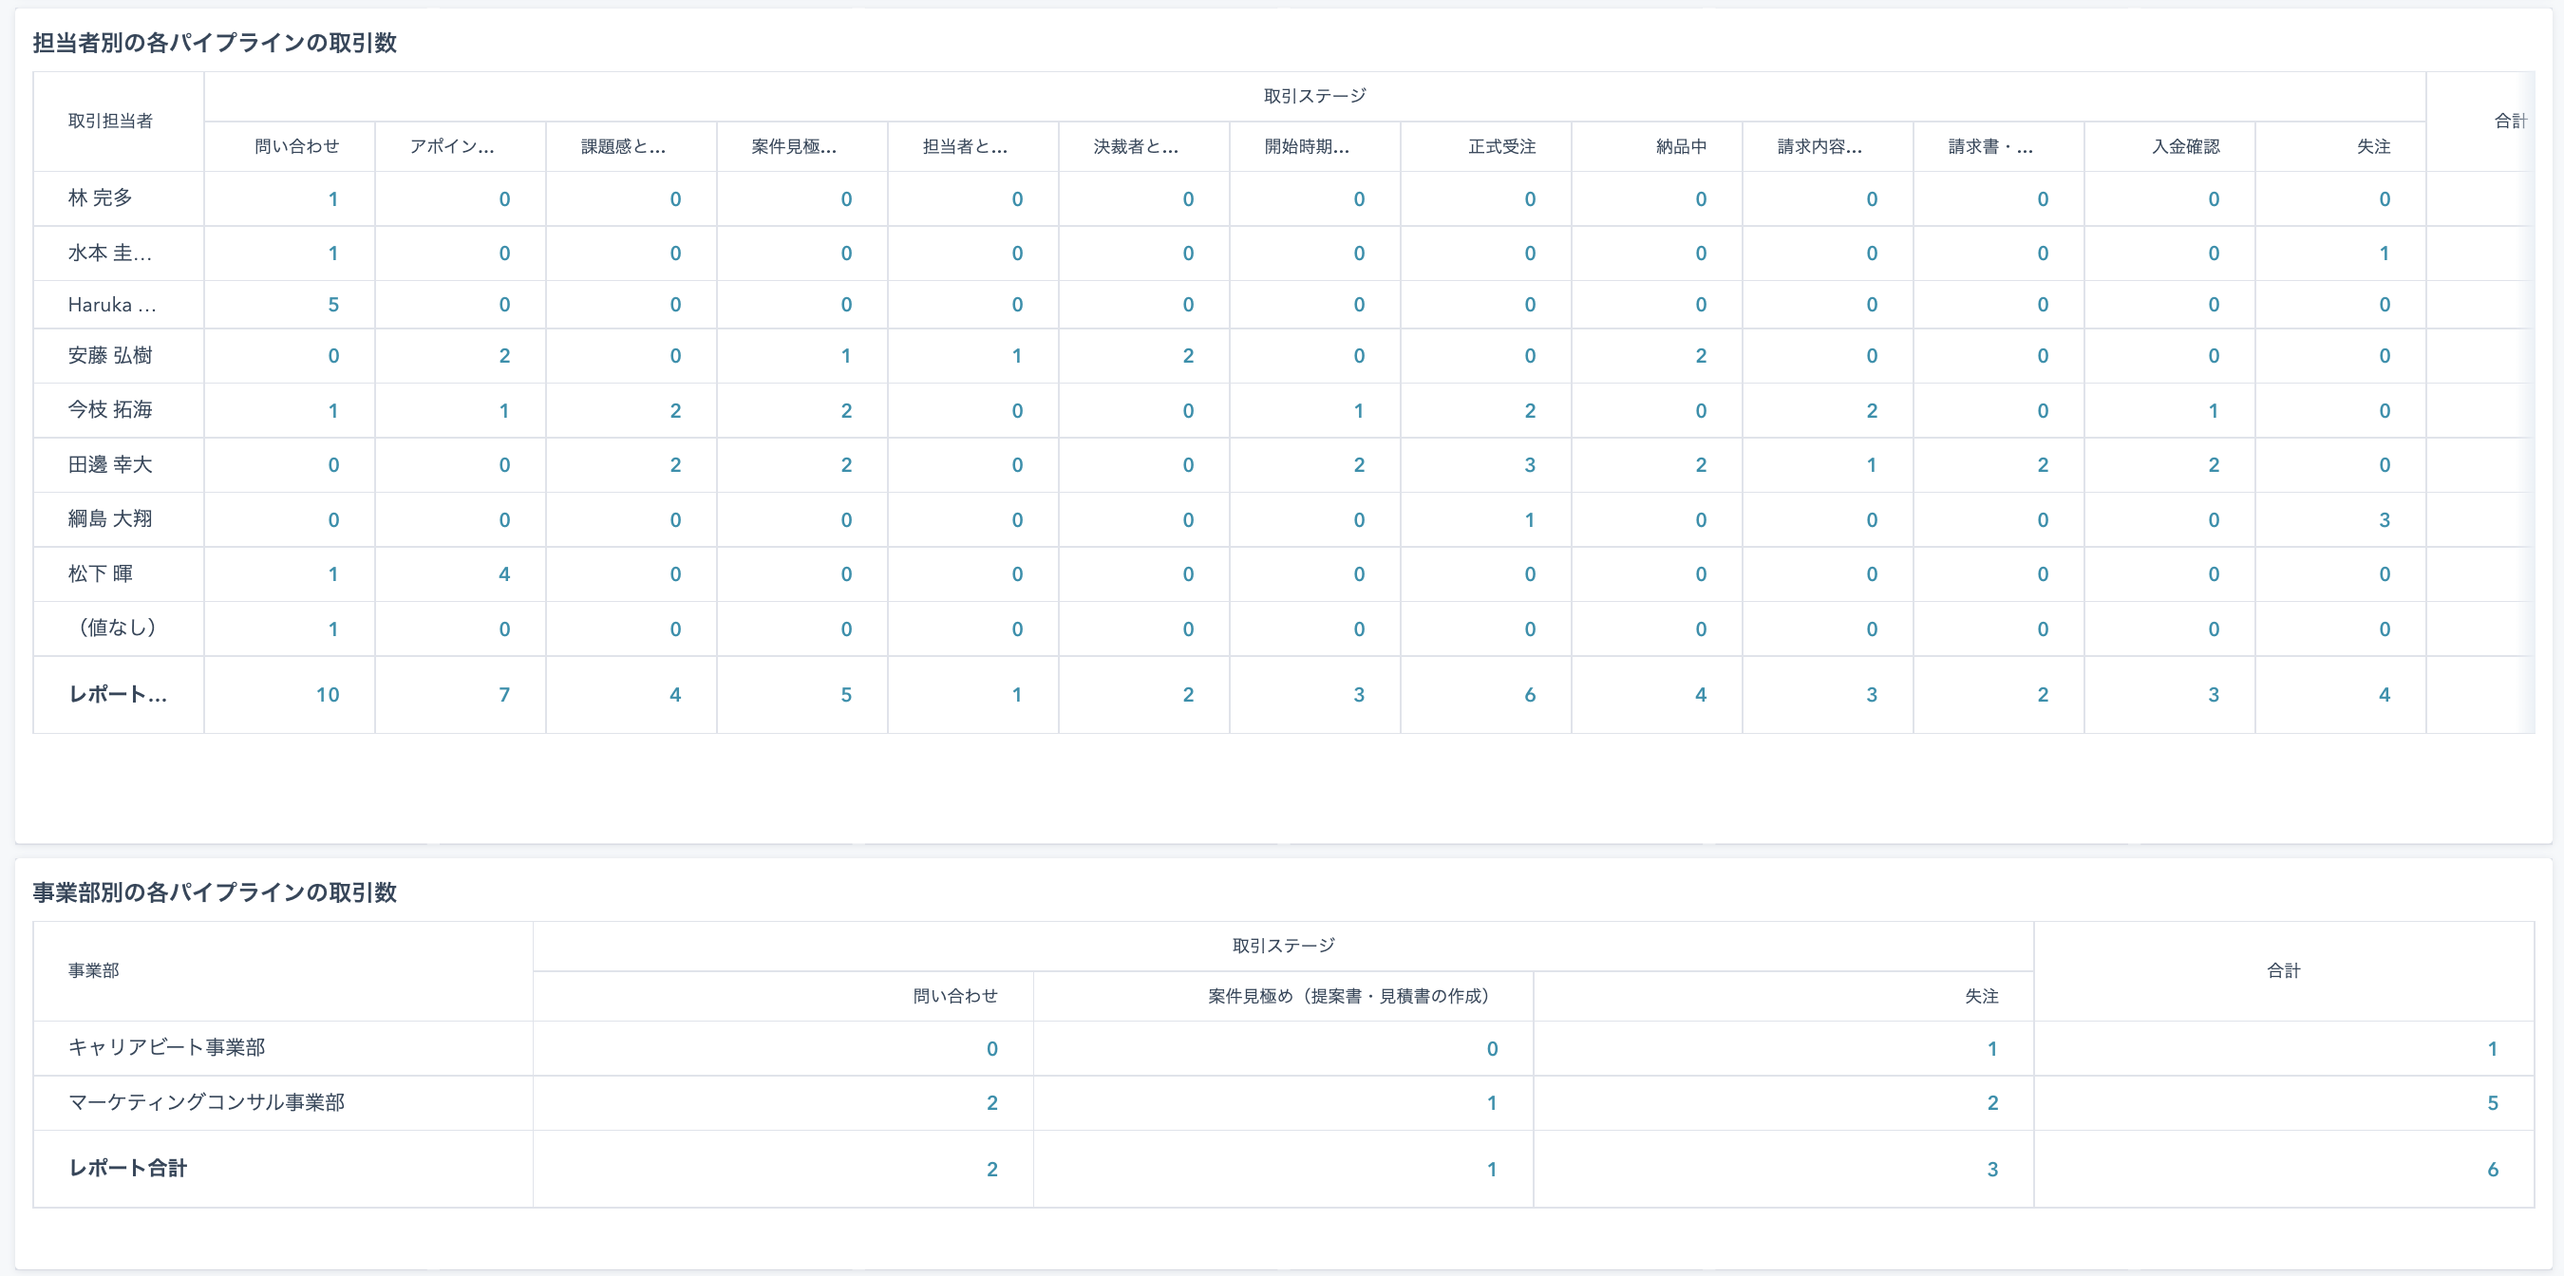Open the 3 in 田邊 幸大's 正式受注 cell
Viewport: 2564px width, 1276px height.
pos(1530,465)
